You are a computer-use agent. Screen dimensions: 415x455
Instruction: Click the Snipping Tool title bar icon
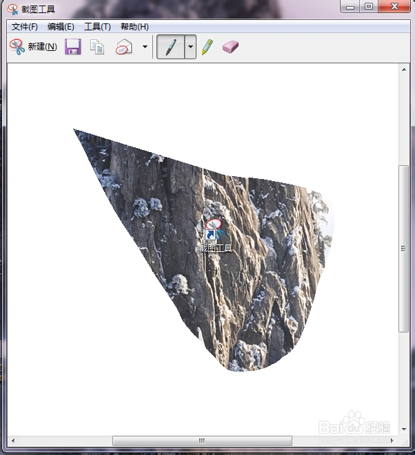coord(13,9)
